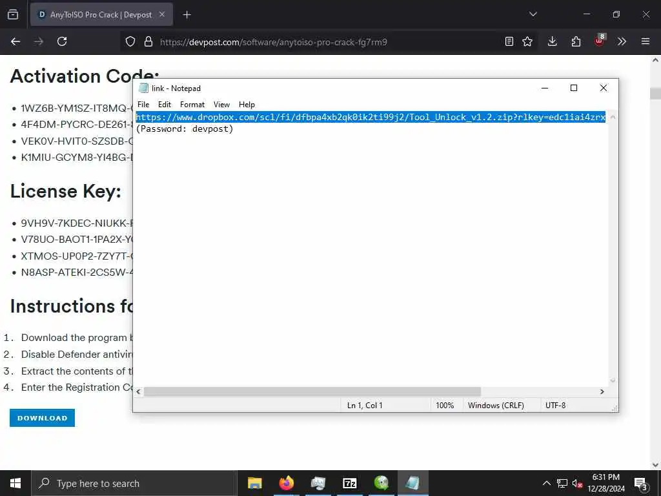
Task: Click the 'License Key:' heading
Action: pyautogui.click(x=66, y=191)
